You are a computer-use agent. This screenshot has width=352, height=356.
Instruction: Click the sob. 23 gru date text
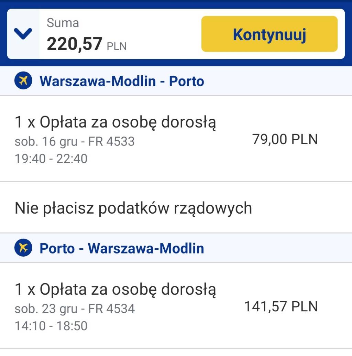(46, 309)
